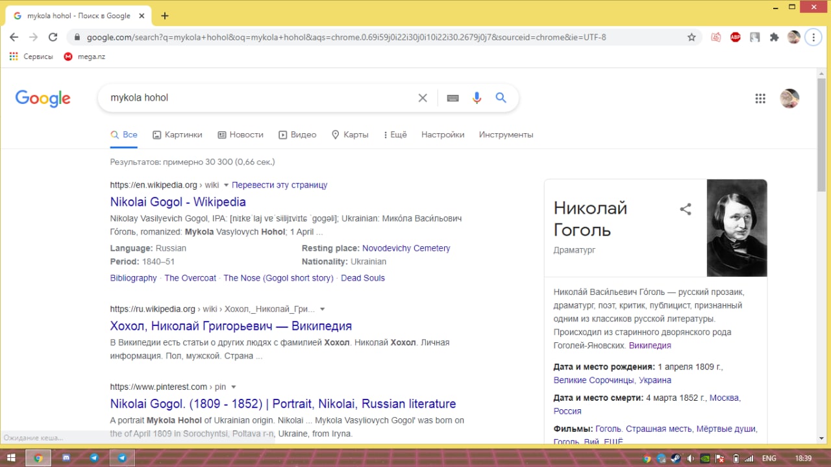Share the Николай Гоголь knowledge panel
Screen dimensions: 831x467
pos(686,209)
